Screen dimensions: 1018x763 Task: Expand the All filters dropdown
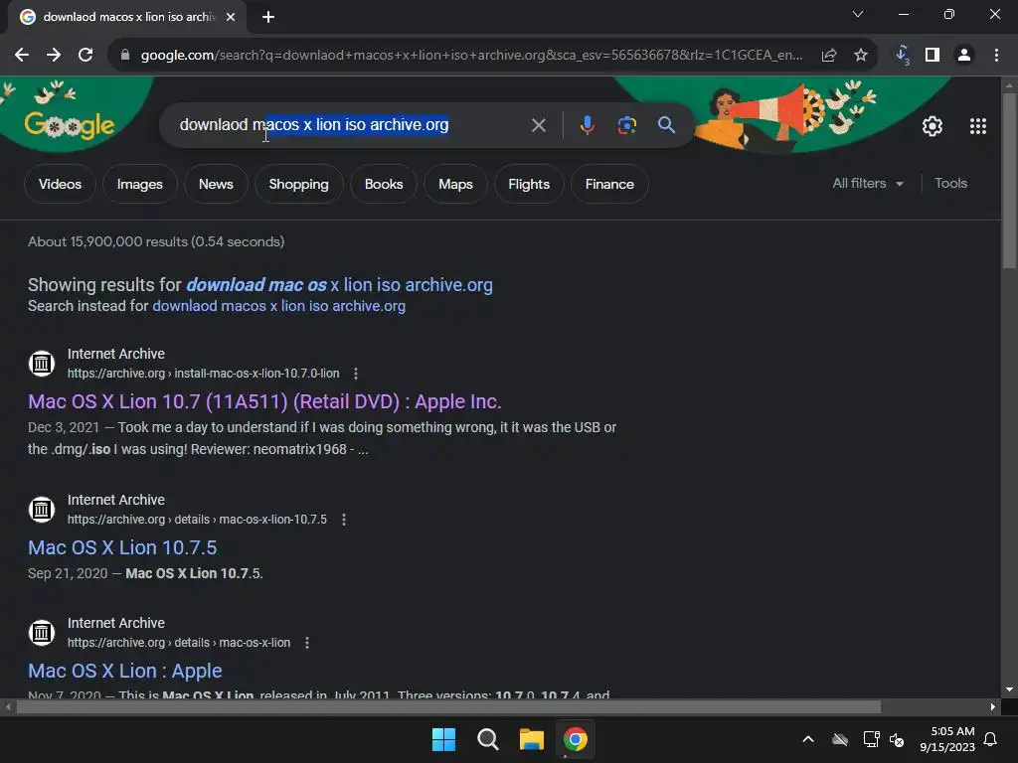click(868, 184)
